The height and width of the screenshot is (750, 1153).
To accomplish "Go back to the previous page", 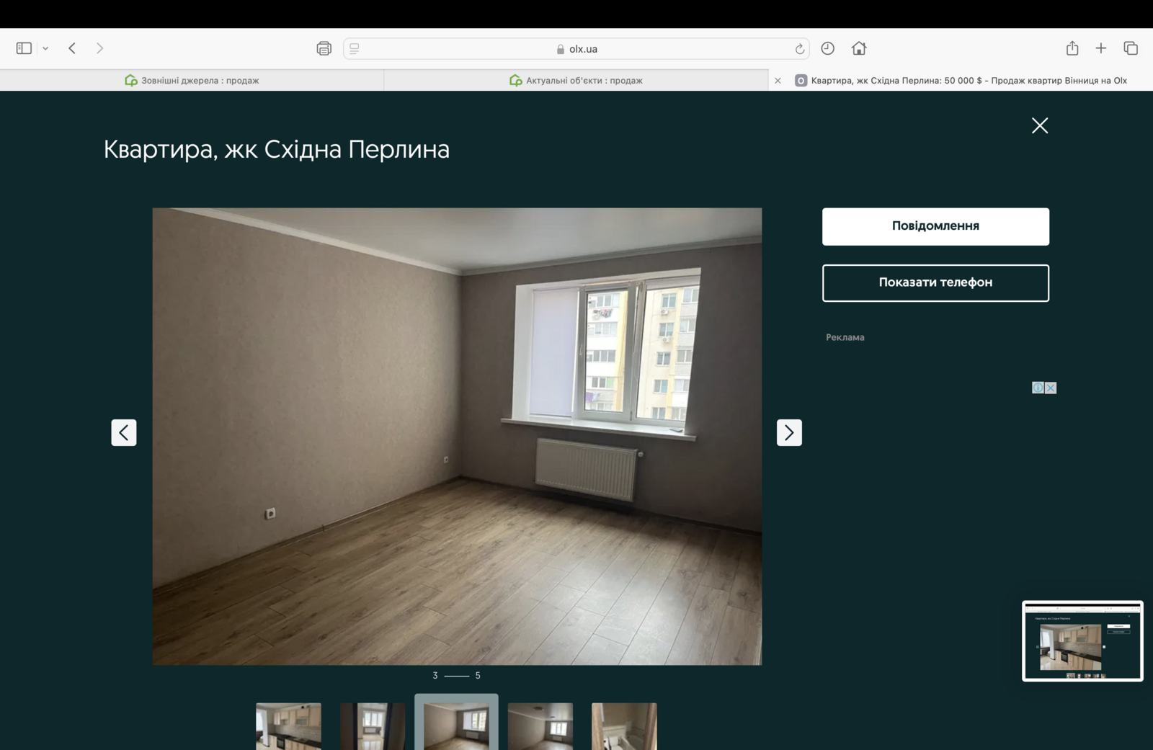I will pyautogui.click(x=72, y=48).
